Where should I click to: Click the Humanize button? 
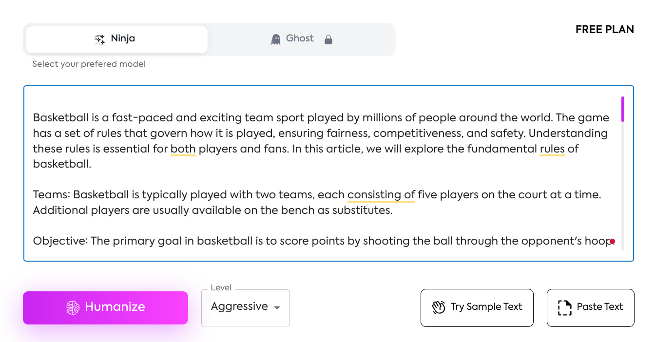point(105,307)
